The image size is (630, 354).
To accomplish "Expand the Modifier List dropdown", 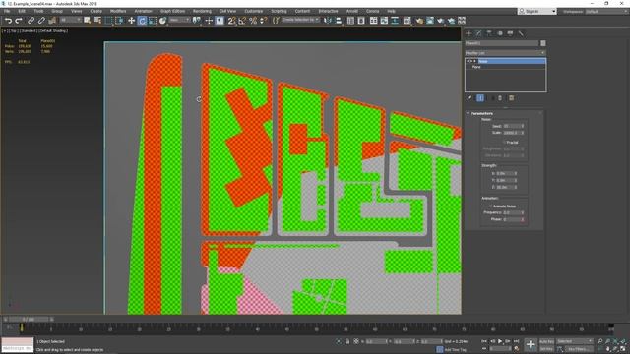I will point(505,53).
